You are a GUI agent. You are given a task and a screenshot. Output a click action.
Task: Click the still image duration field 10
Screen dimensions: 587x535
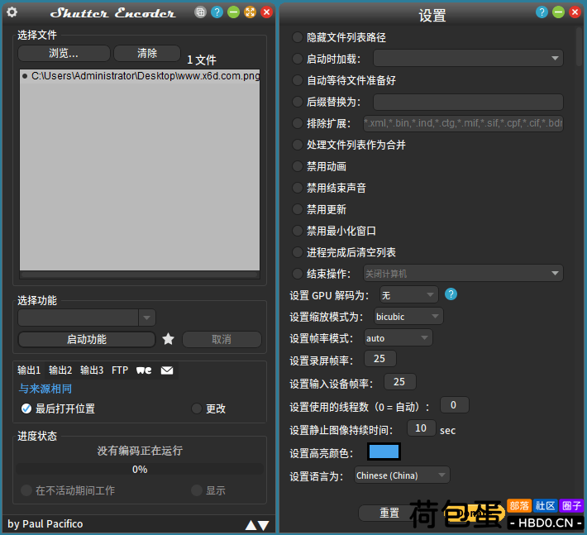pos(421,428)
